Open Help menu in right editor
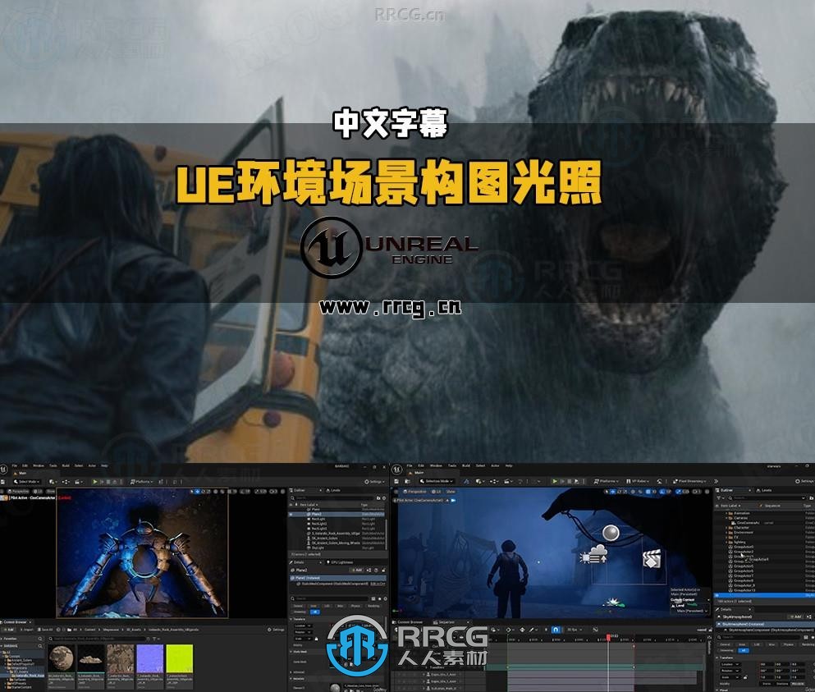The width and height of the screenshot is (815, 692). pyautogui.click(x=508, y=465)
